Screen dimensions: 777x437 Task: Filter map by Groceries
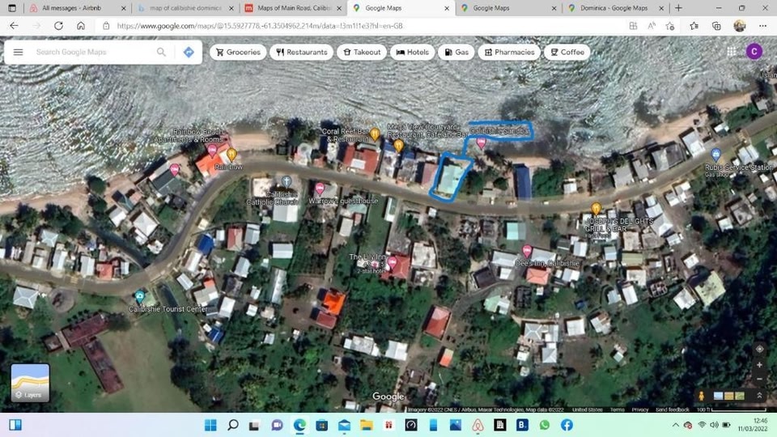(237, 52)
